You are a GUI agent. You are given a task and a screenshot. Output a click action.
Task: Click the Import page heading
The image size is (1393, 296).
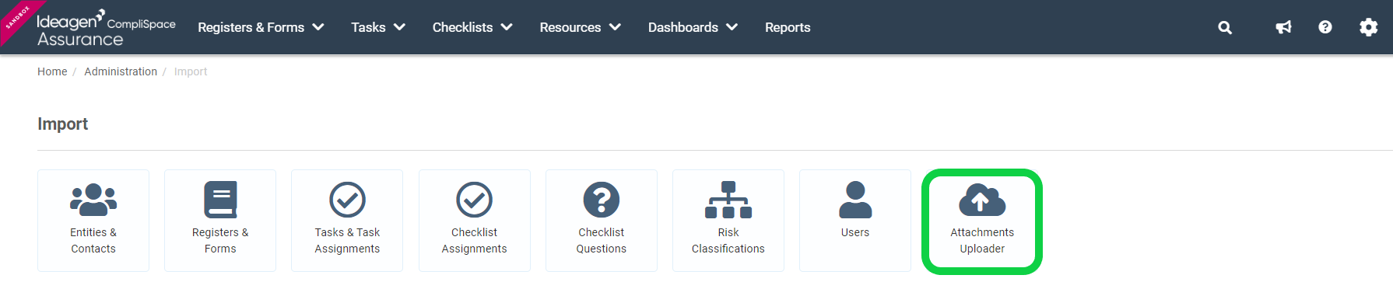(x=62, y=124)
